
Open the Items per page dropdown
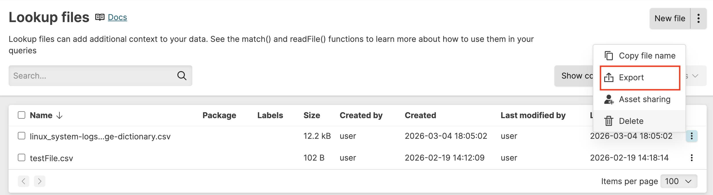pos(679,181)
